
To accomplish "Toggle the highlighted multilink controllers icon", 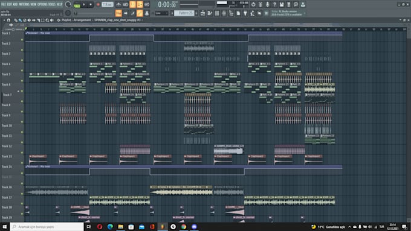I will pos(140,13).
